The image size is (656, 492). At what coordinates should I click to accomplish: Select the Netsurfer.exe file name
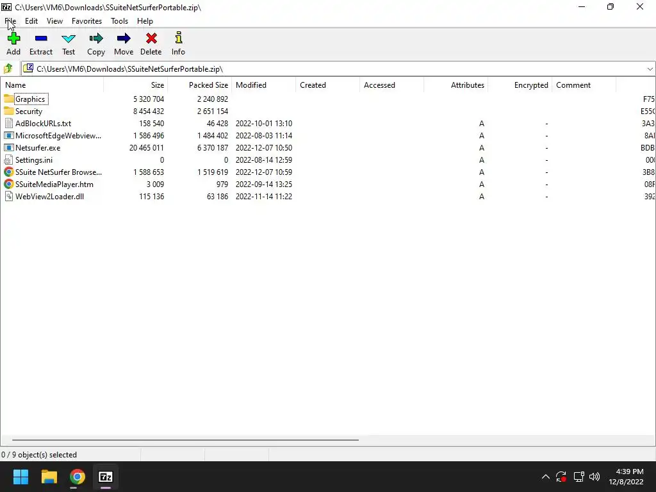[x=38, y=148]
